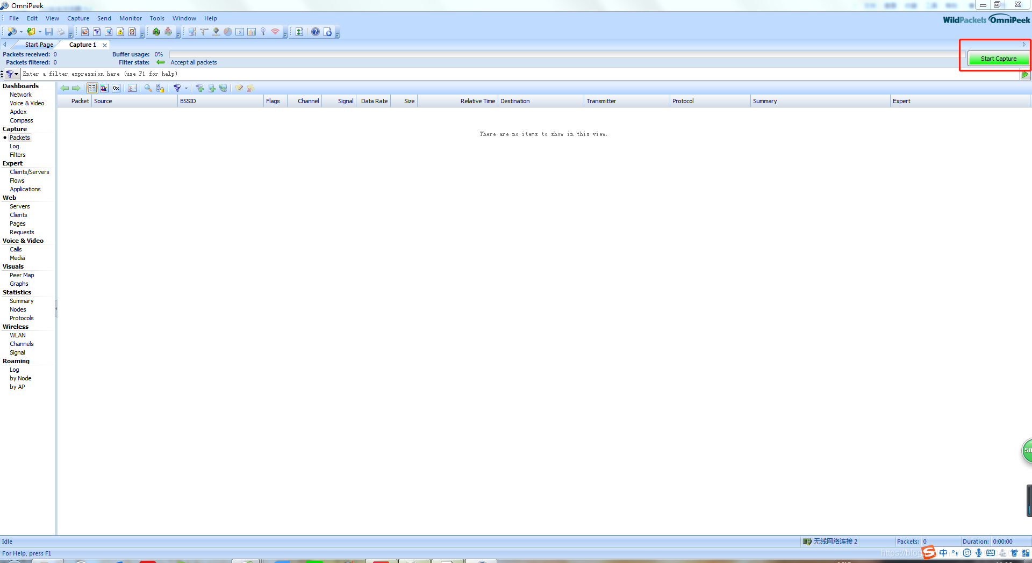Open Clients/Servers under Expert
The image size is (1032, 563).
point(30,172)
